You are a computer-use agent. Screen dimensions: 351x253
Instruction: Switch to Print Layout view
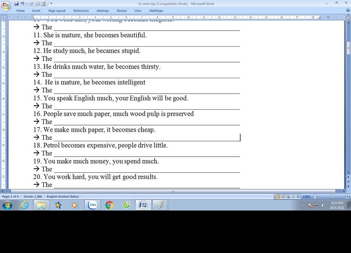tap(278, 196)
